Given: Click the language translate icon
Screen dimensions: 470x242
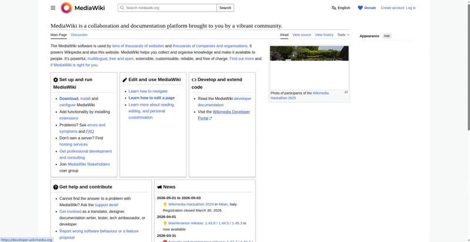Looking at the screenshot, I should (x=334, y=8).
